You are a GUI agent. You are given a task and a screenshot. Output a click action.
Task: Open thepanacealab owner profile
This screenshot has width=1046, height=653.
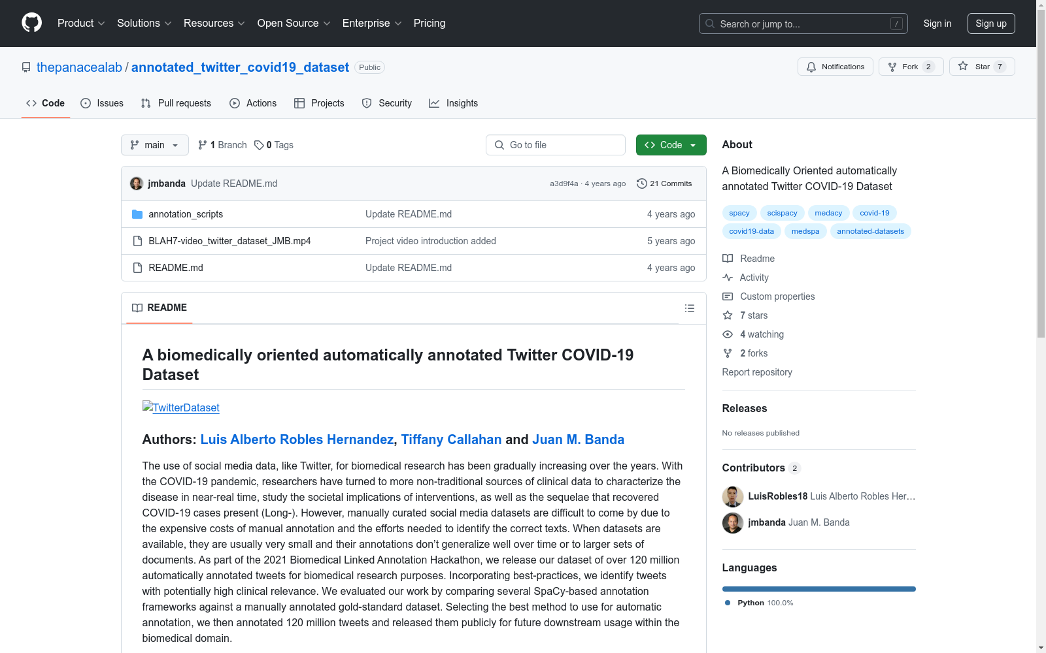pos(79,67)
